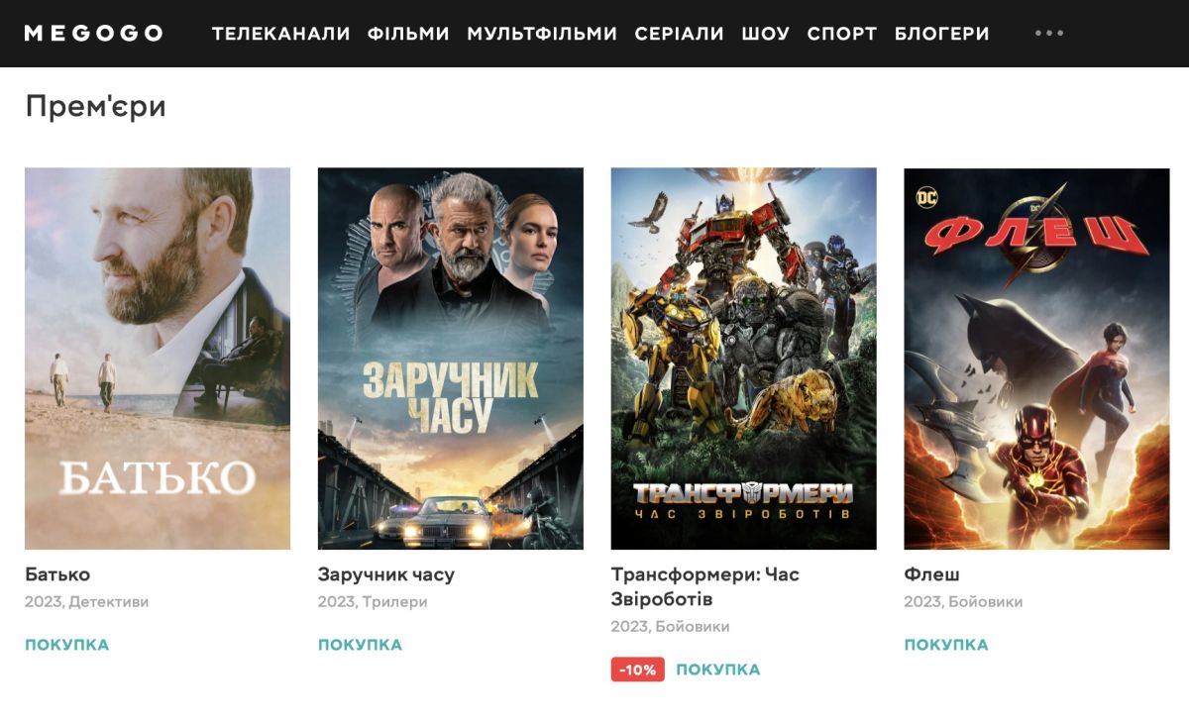This screenshot has width=1189, height=723.
Task: Click Трансформери: Час Звіроботів title
Action: tap(705, 586)
